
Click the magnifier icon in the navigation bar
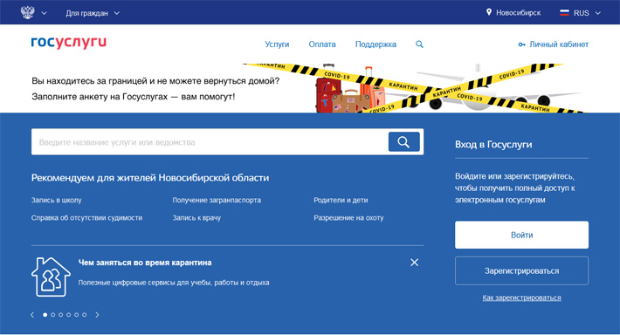click(x=419, y=44)
